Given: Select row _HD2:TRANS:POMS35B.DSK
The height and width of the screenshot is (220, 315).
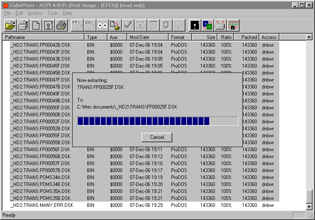Looking at the screenshot, I should (x=144, y=198).
